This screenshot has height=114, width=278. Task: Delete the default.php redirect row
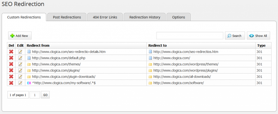click(11, 58)
